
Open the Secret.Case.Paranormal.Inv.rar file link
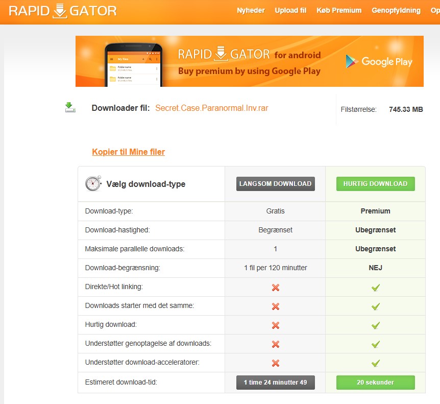(x=212, y=108)
